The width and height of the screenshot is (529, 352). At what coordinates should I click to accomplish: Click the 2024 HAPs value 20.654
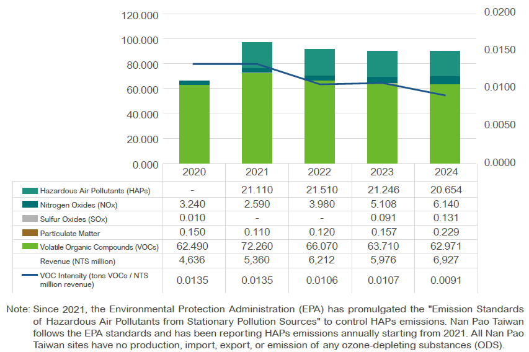coord(445,190)
